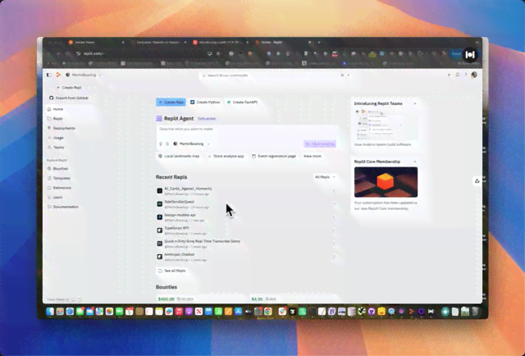
Task: Open Finder from the Dock
Action: [50, 312]
